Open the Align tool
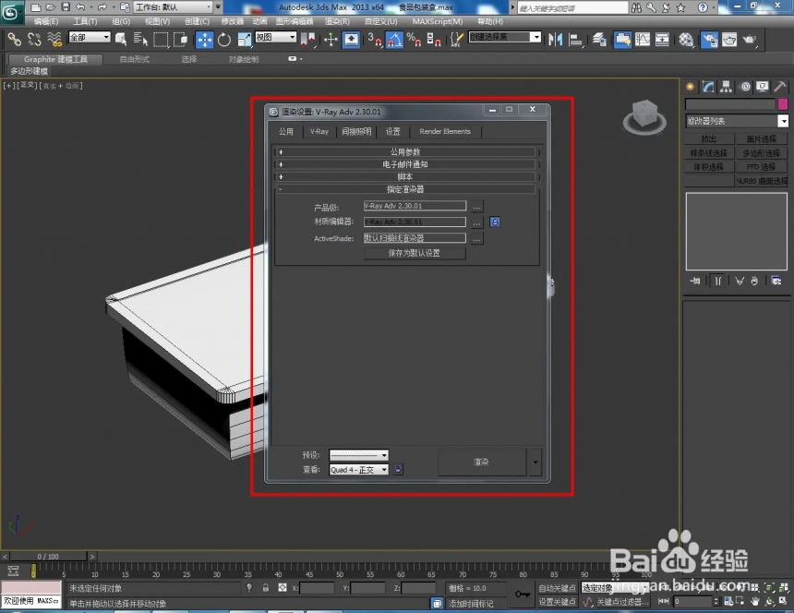Image resolution: width=794 pixels, height=613 pixels. (576, 40)
